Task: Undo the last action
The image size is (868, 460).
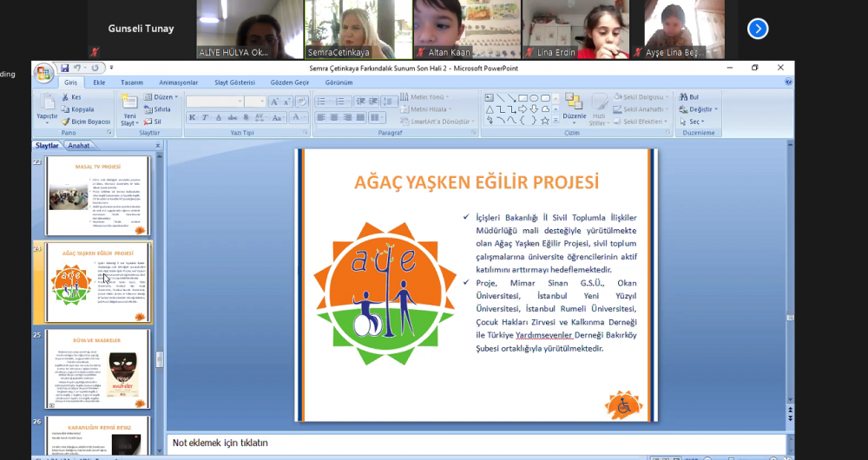Action: 77,68
